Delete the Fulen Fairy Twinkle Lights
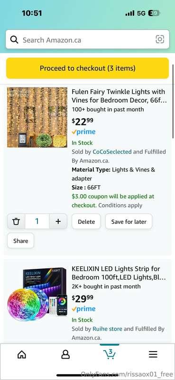The image size is (175, 380). (x=86, y=221)
